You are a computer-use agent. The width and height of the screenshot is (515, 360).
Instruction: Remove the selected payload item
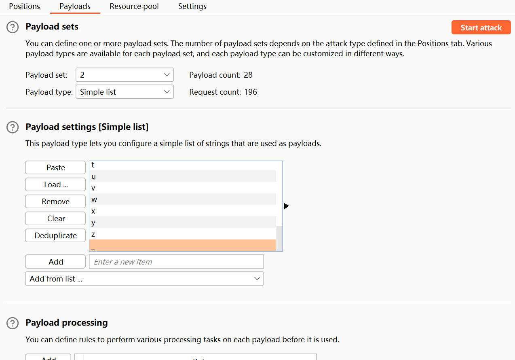[x=55, y=201]
